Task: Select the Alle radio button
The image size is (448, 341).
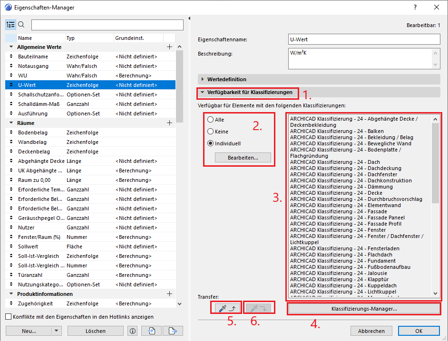Action: coord(210,120)
